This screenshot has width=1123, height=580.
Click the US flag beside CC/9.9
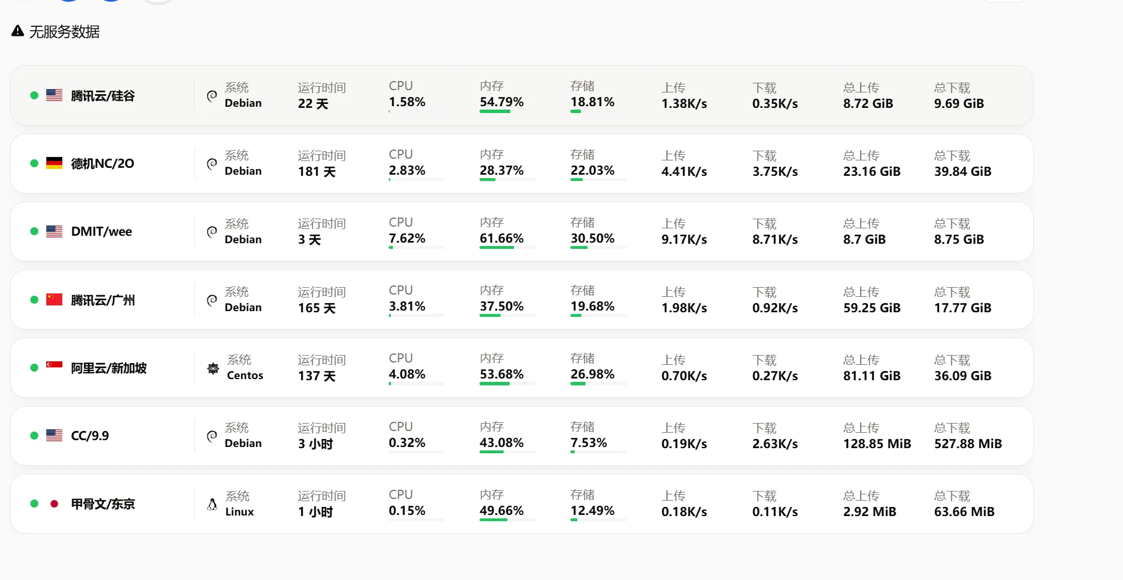pos(54,436)
